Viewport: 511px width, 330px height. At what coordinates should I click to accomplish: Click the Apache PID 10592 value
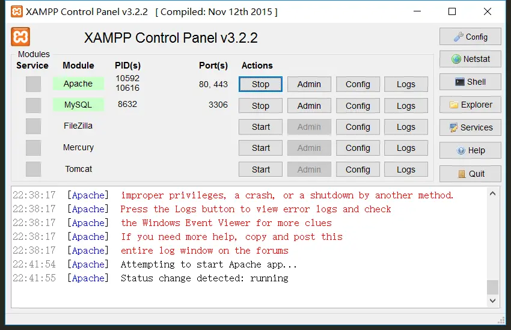point(127,78)
